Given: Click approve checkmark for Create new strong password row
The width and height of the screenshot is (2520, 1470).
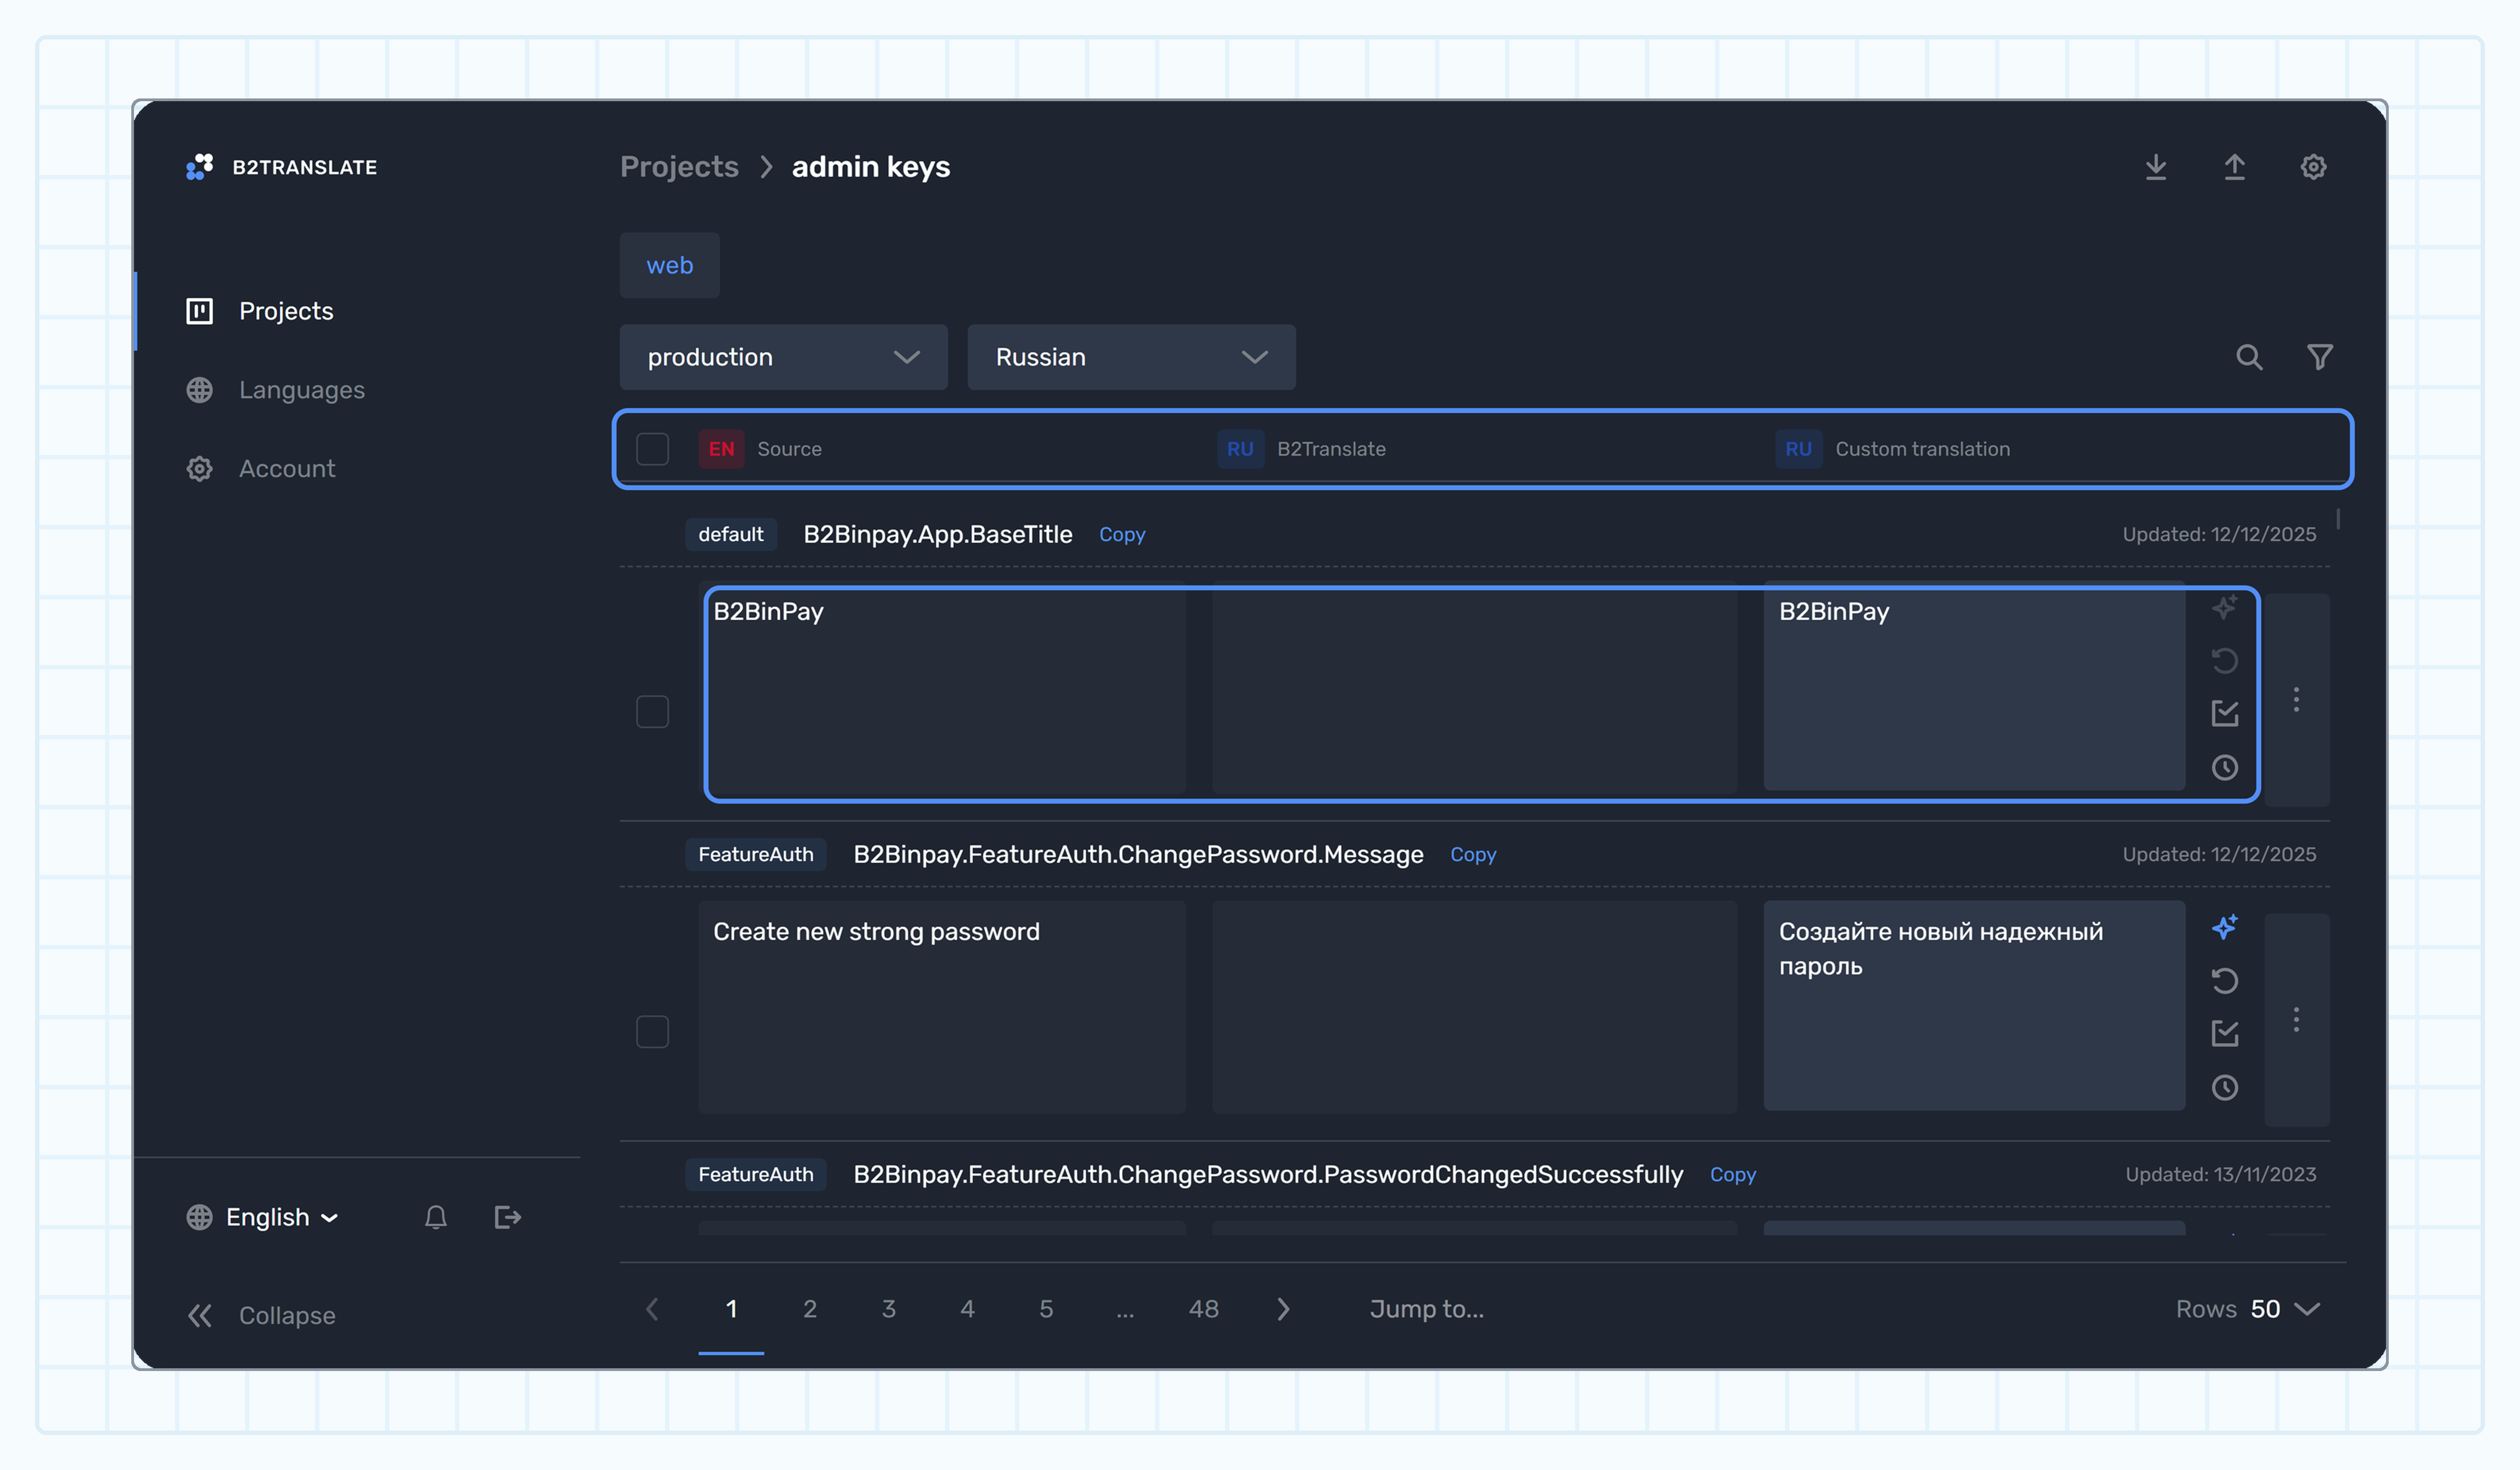Looking at the screenshot, I should point(2224,1033).
